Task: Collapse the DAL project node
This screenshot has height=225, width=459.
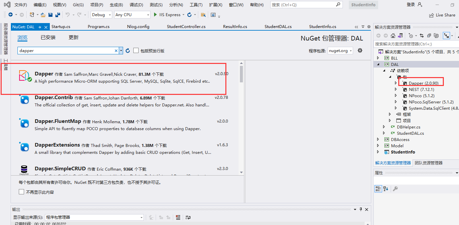Action: [x=378, y=64]
